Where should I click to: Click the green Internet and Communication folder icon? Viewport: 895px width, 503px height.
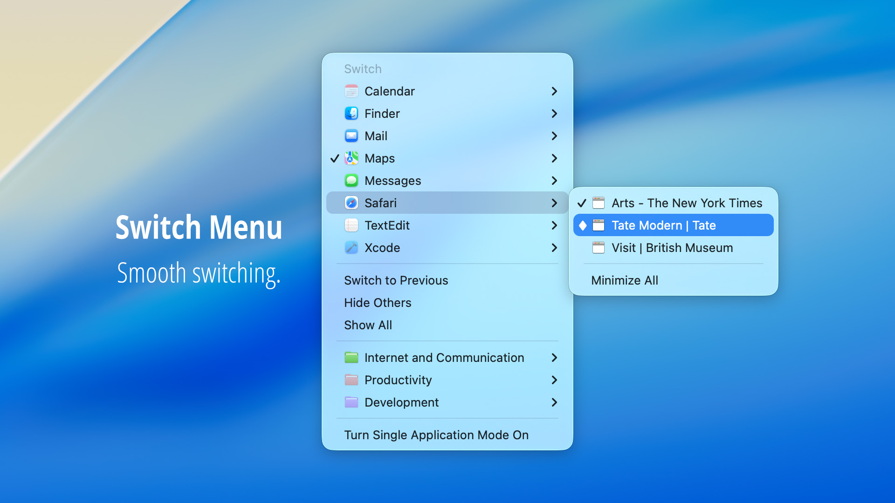coord(351,358)
